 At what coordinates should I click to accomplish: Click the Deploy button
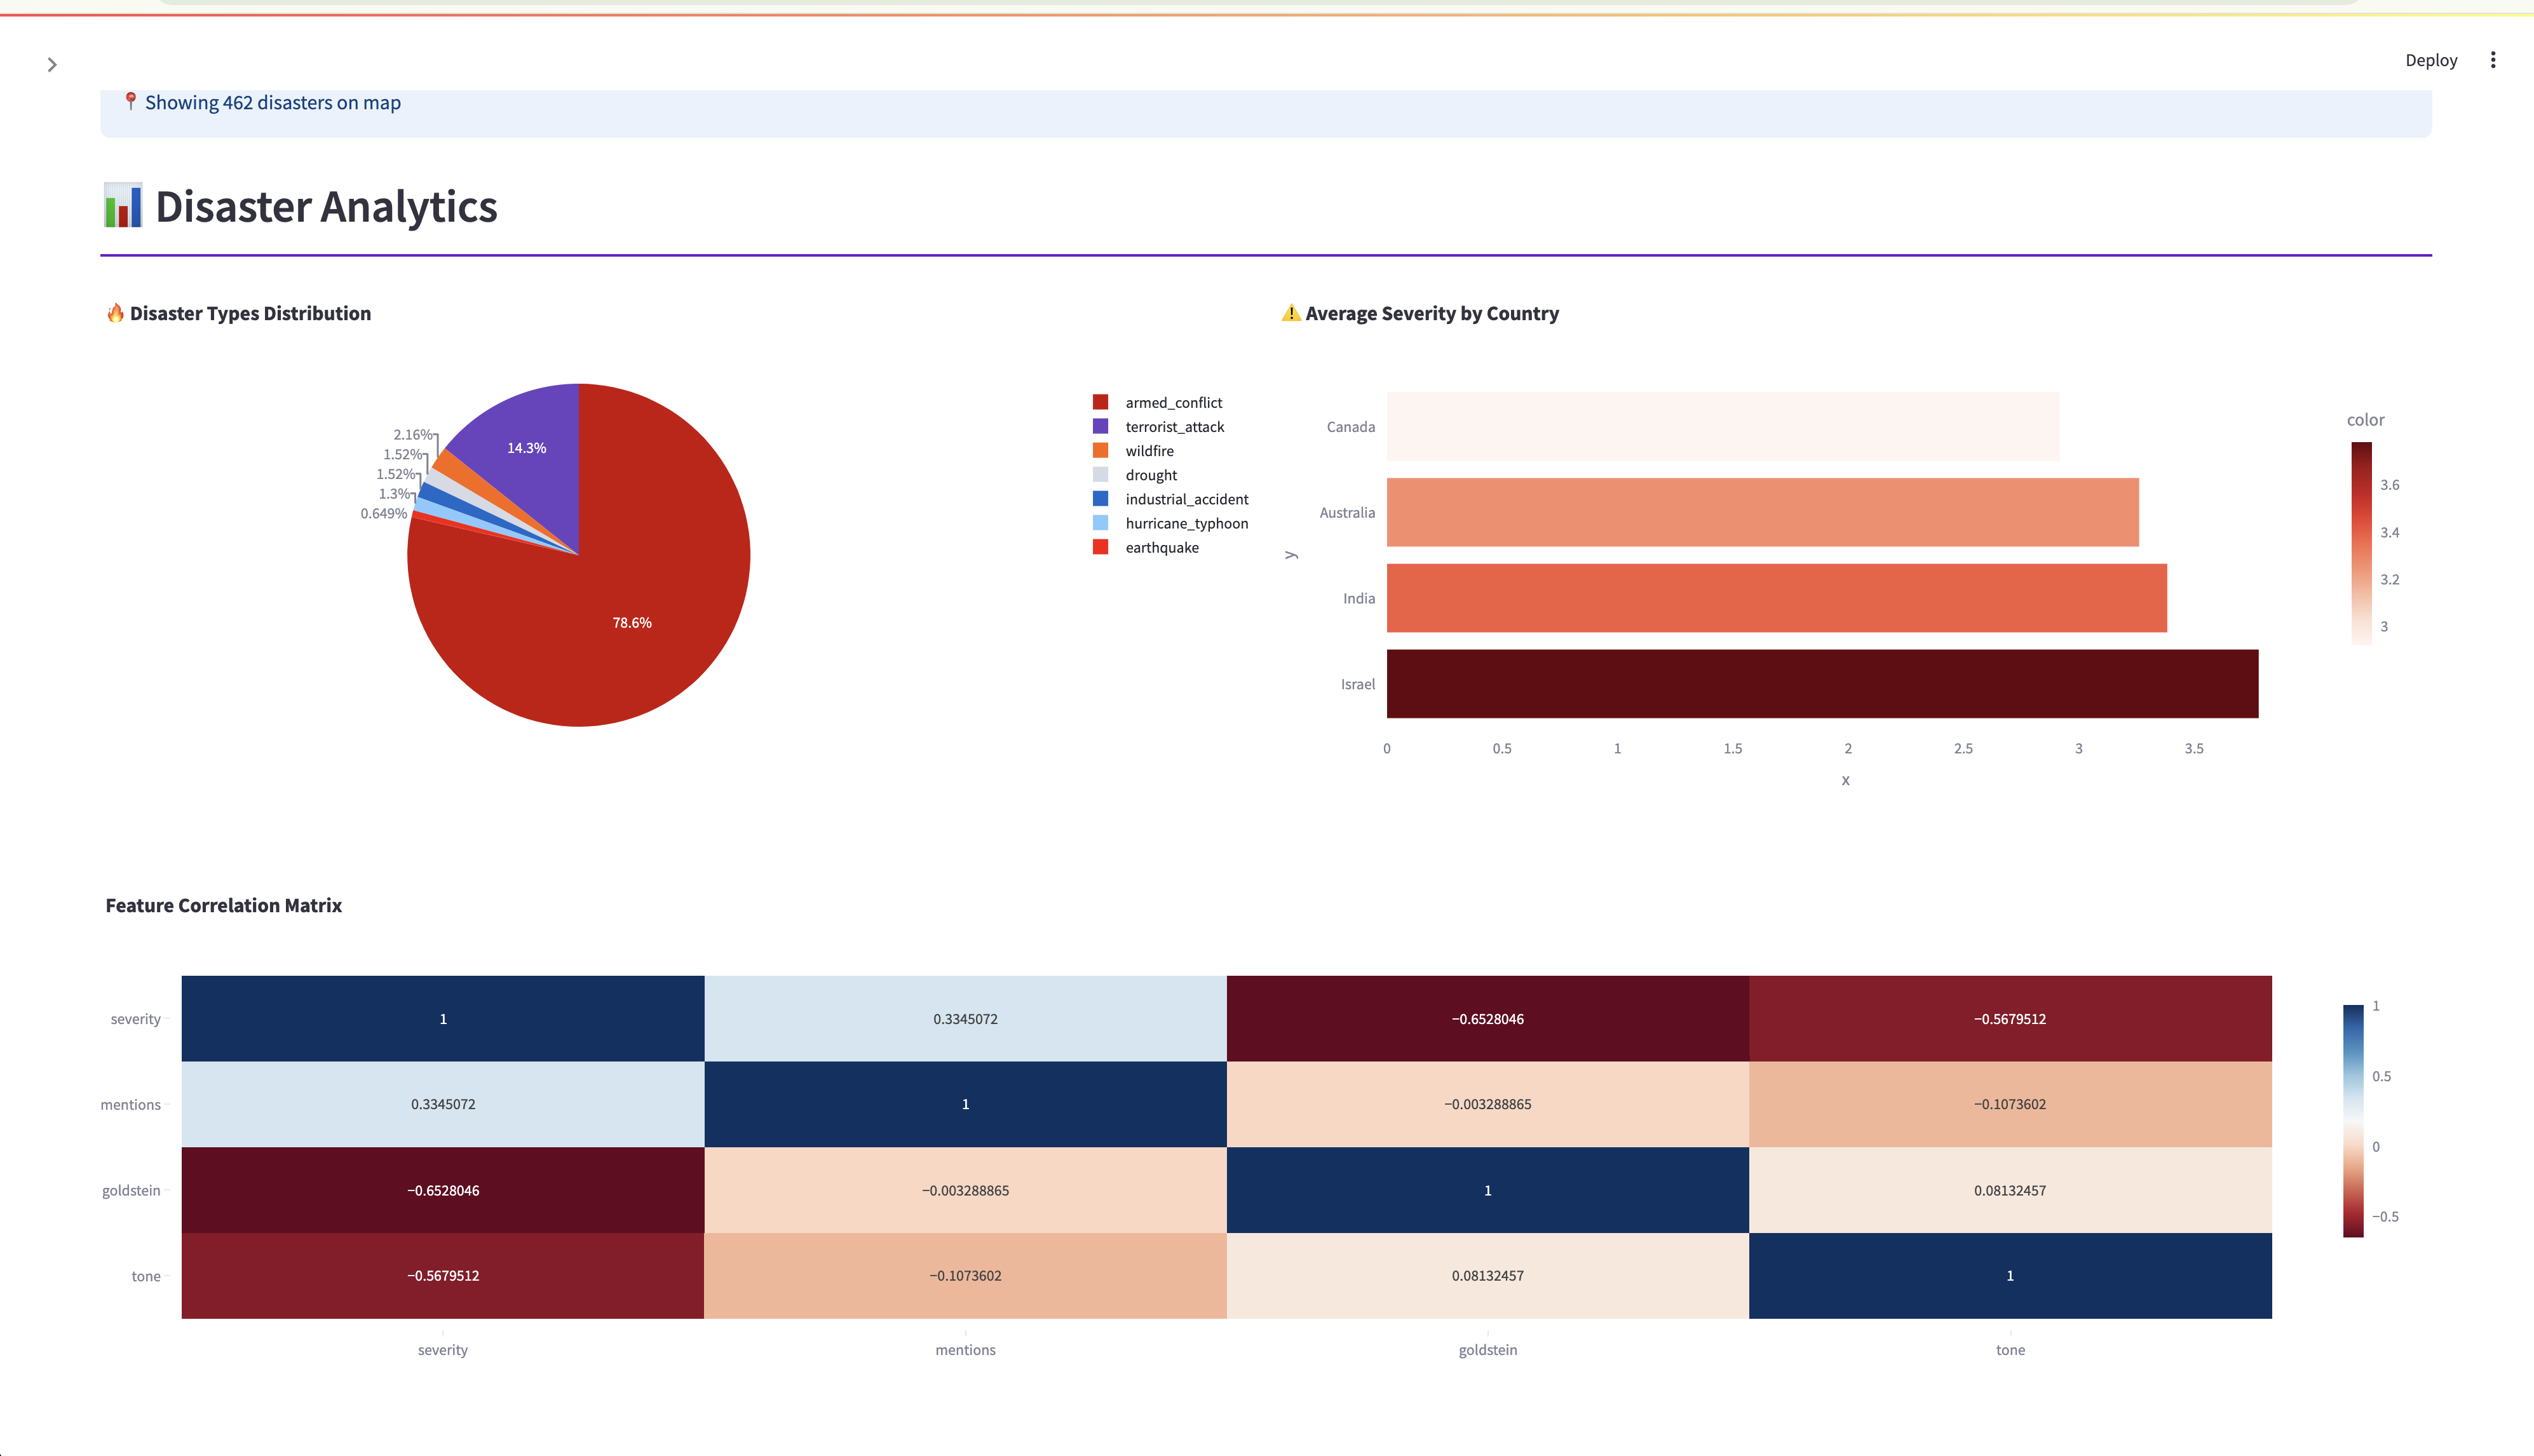(x=2430, y=60)
